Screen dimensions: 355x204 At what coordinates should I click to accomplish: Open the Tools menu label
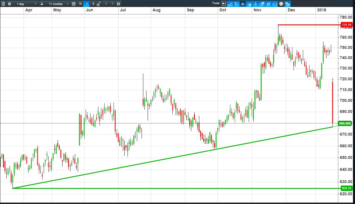point(216,3)
